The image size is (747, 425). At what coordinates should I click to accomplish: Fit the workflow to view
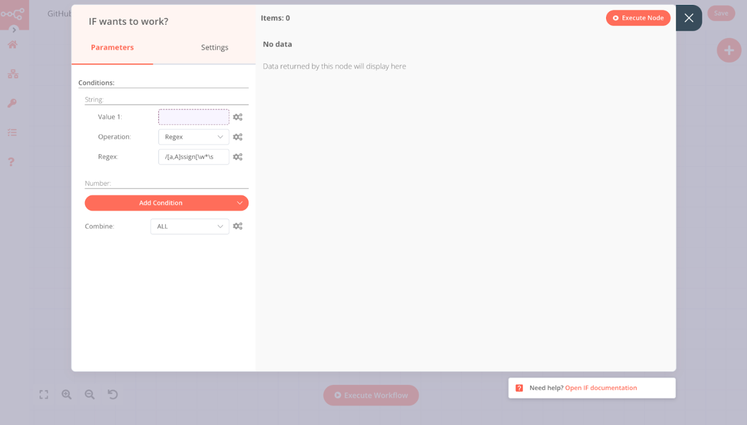coord(43,394)
